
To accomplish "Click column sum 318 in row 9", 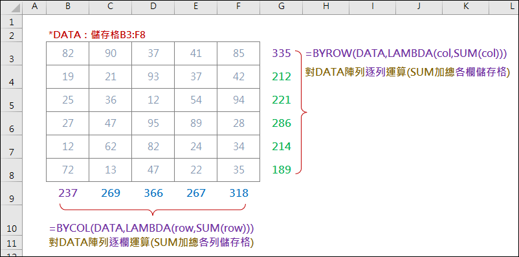I will pos(239,193).
